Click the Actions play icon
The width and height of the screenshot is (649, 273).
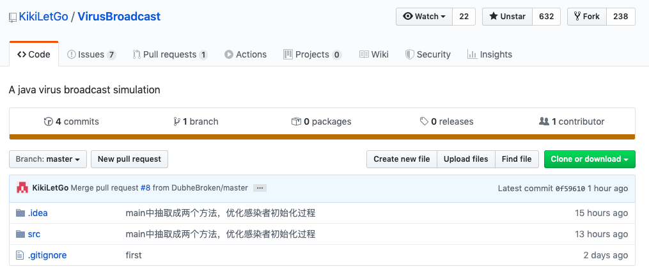228,54
